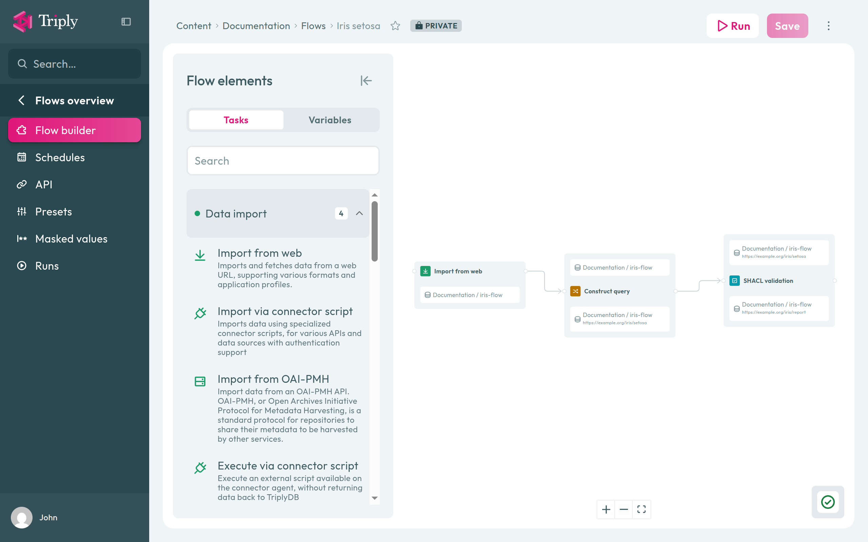The height and width of the screenshot is (542, 868).
Task: Open Presets in sidebar
Action: click(75, 211)
